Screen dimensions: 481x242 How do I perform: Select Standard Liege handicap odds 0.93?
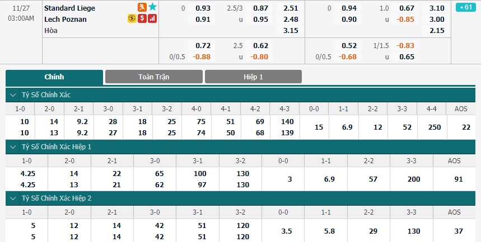203,8
